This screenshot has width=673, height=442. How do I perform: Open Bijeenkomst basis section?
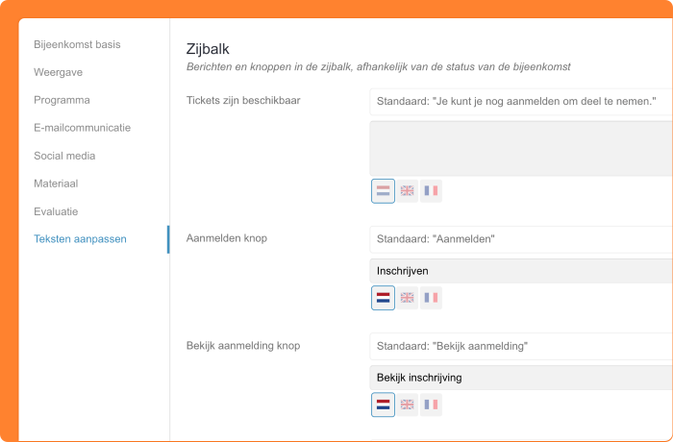(x=77, y=44)
